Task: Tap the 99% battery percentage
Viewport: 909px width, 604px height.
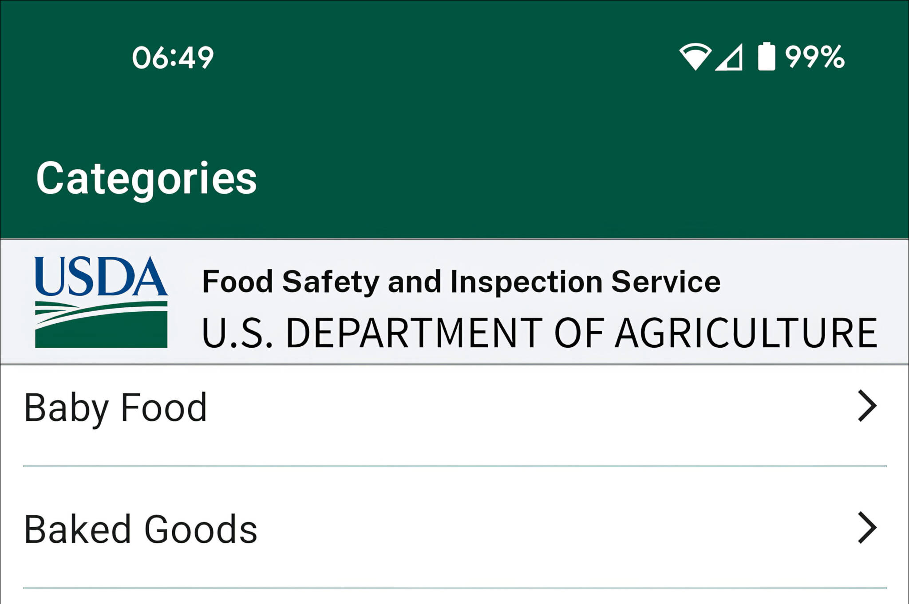Action: tap(814, 57)
